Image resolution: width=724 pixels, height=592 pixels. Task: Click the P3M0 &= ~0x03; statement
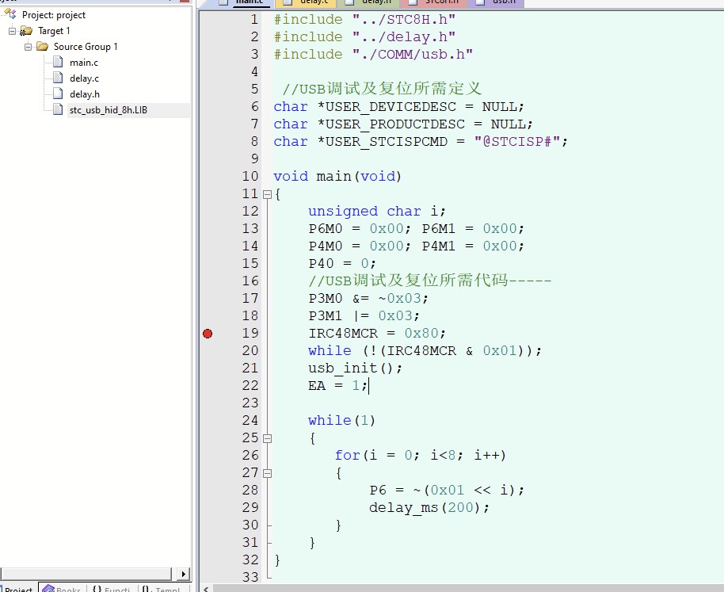tap(368, 298)
